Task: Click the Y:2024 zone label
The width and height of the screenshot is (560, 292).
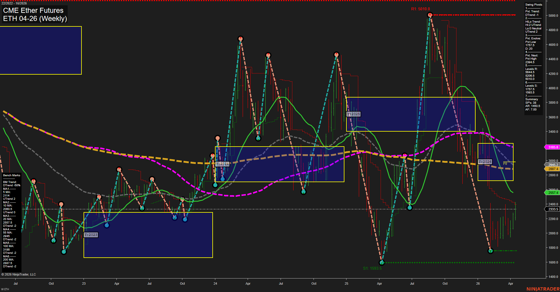Action: click(222, 164)
